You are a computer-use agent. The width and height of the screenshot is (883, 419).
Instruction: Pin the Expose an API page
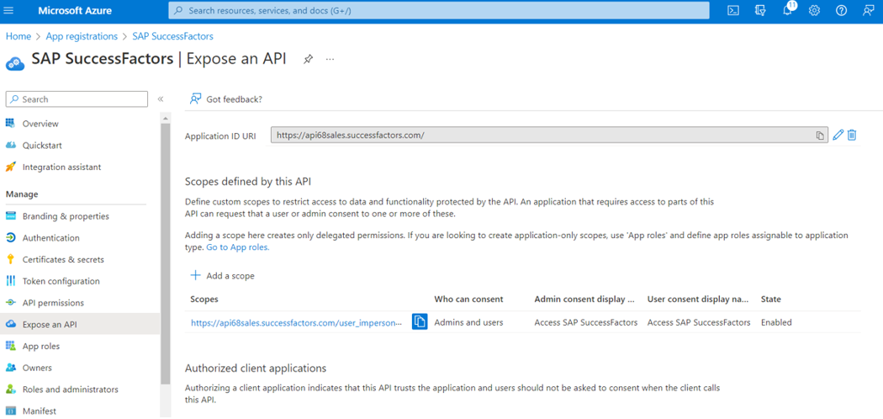click(308, 59)
